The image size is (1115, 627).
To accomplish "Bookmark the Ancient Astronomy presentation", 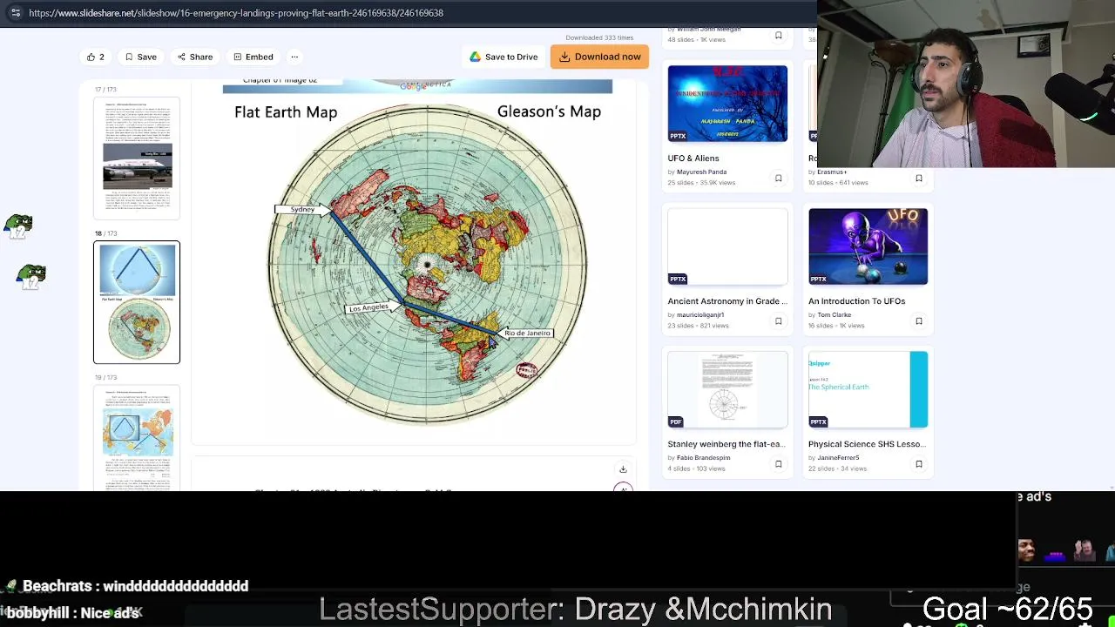I will (x=778, y=321).
